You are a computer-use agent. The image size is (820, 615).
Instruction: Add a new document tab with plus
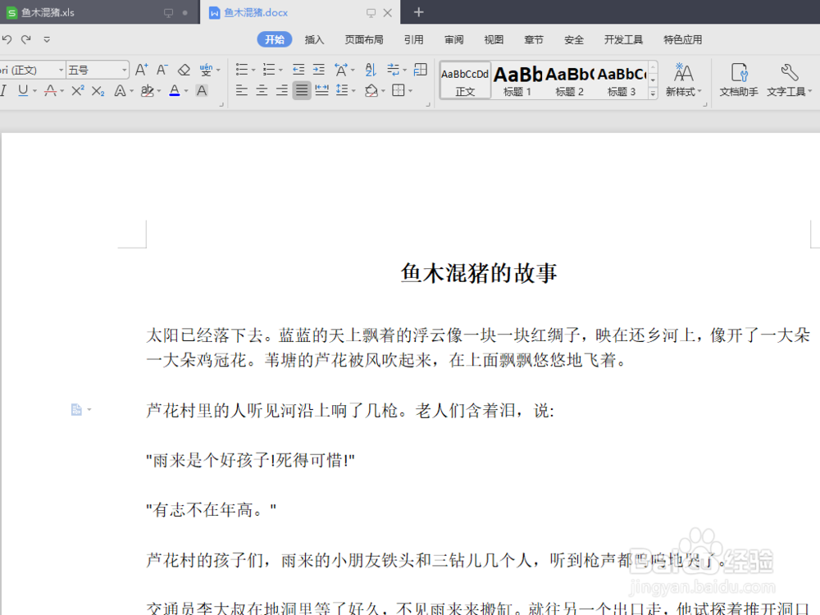pyautogui.click(x=418, y=12)
